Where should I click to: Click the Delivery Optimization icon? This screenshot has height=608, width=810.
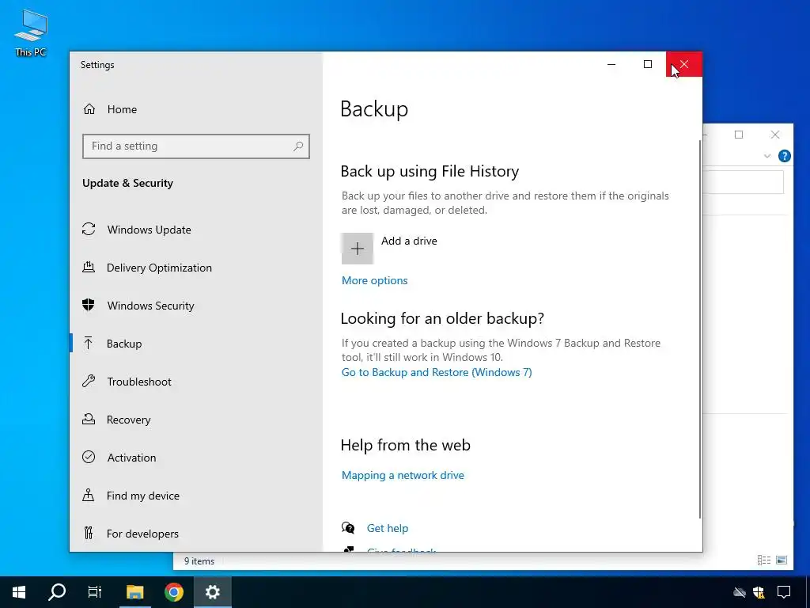[x=89, y=268]
